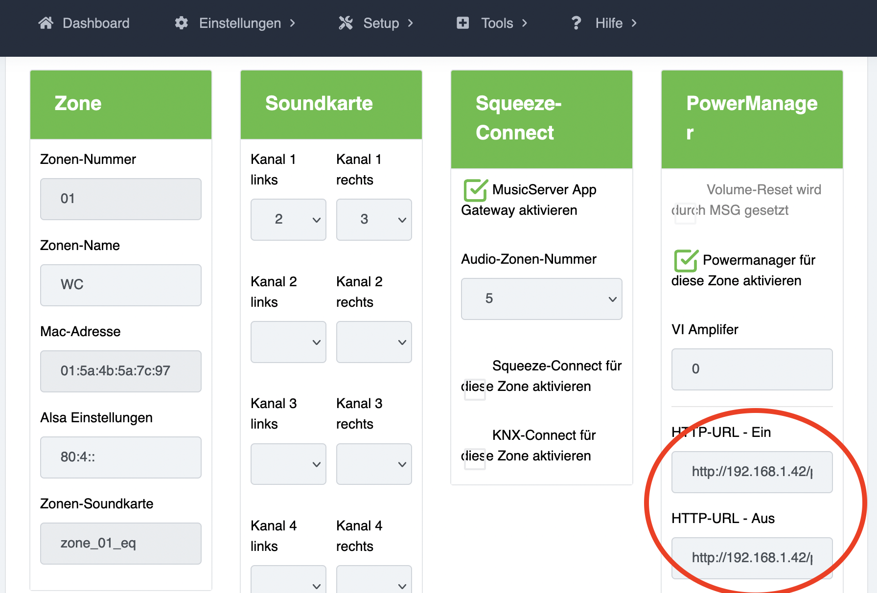Open the Setup menu
Image resolution: width=877 pixels, height=593 pixels.
click(381, 23)
